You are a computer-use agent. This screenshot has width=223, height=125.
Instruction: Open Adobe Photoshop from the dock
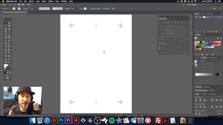pyautogui.click(x=61, y=120)
